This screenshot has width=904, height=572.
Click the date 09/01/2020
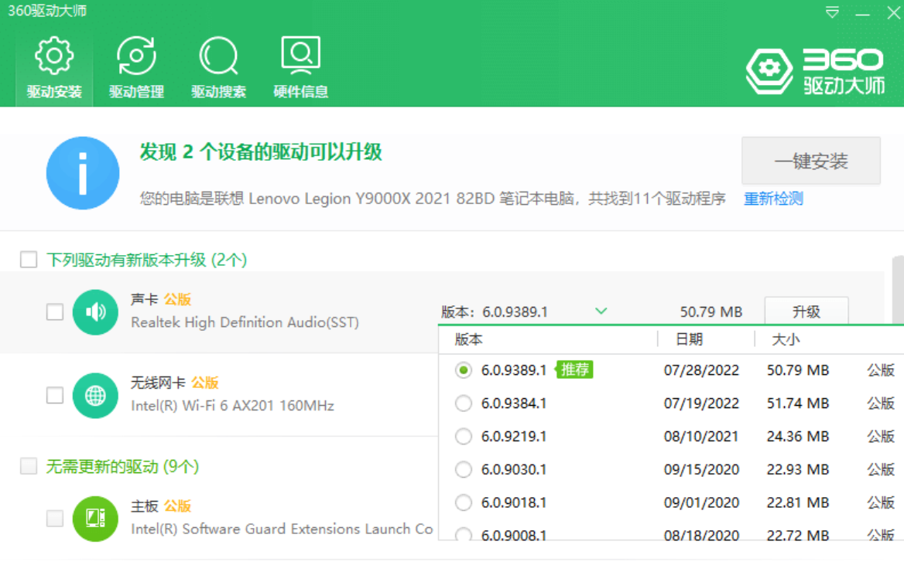[701, 503]
